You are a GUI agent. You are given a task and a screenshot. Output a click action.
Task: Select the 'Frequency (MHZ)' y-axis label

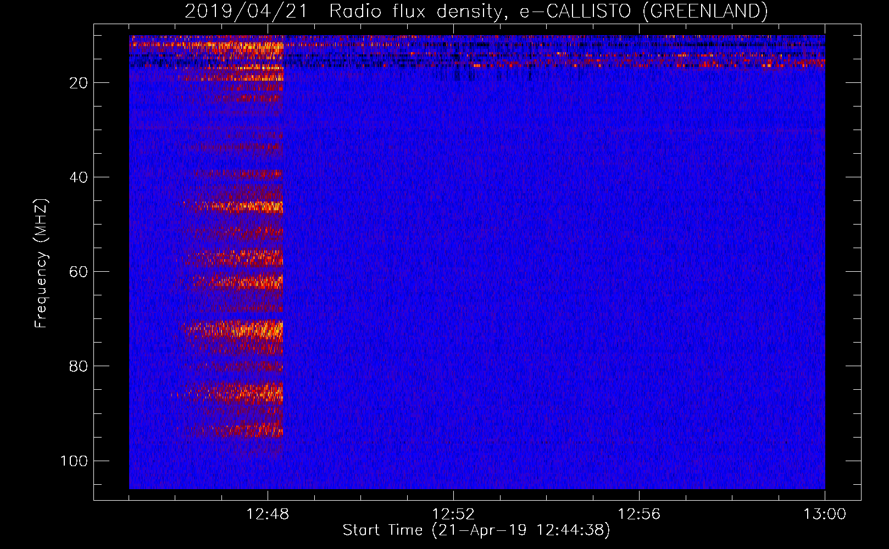(41, 264)
